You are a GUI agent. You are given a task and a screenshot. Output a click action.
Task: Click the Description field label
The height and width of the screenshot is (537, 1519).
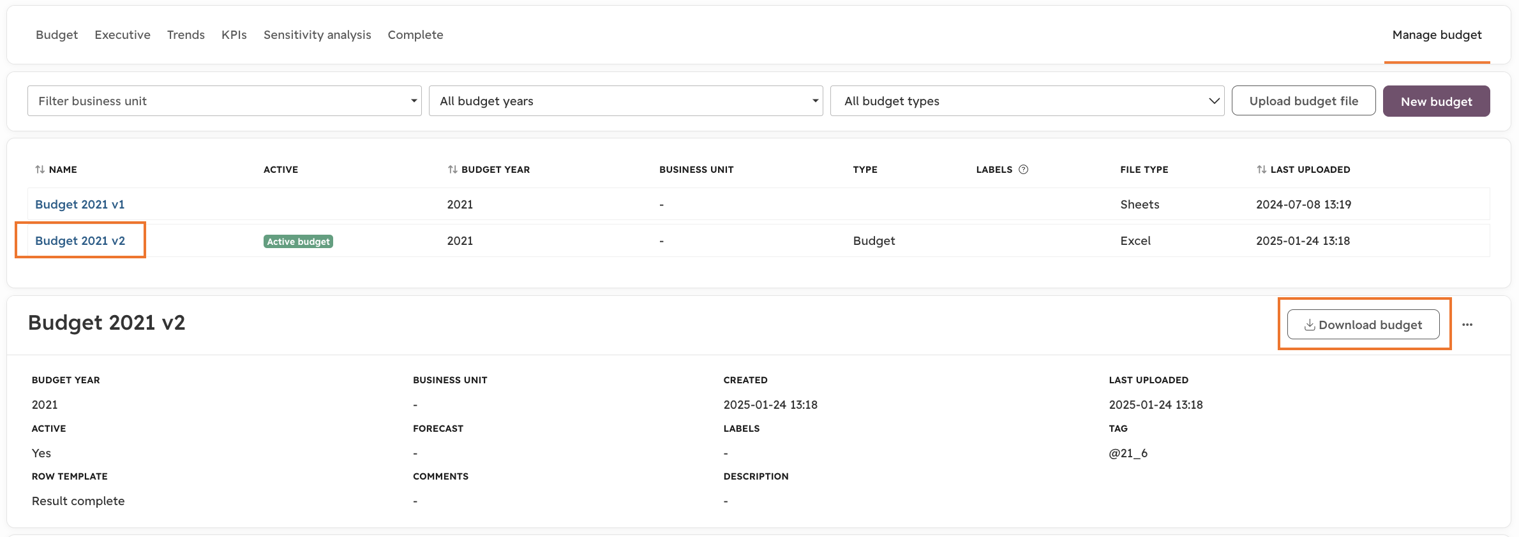point(756,476)
